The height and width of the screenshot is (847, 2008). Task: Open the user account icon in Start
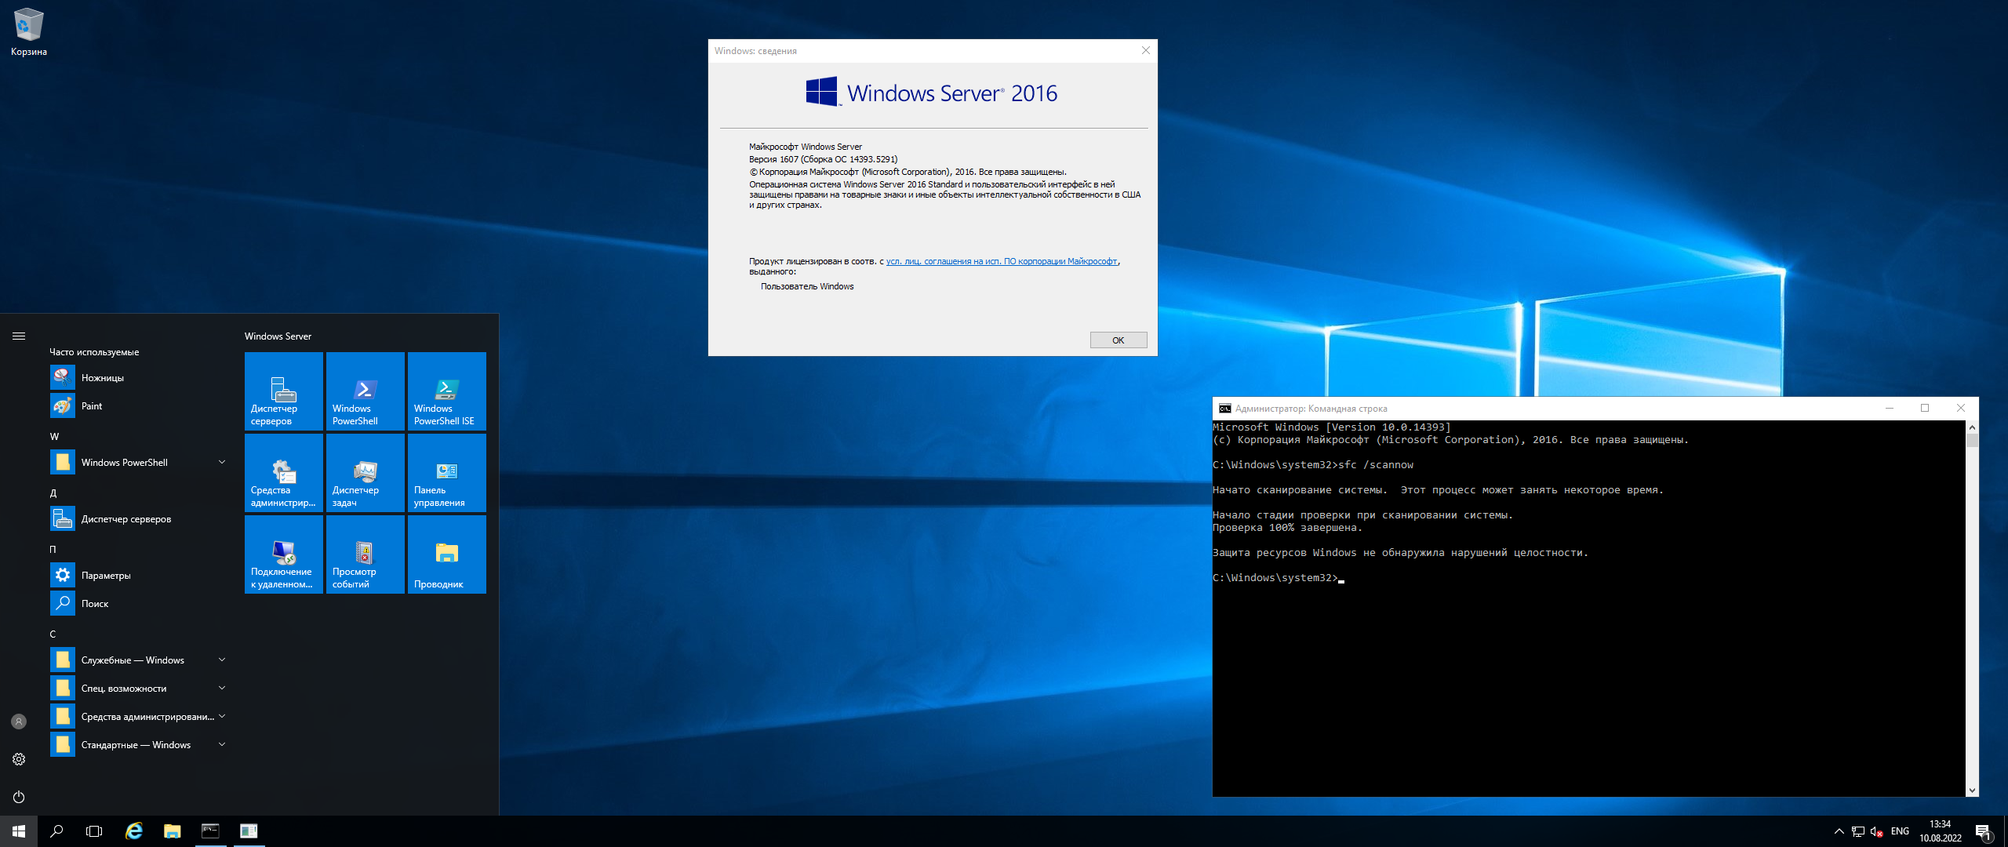coord(19,722)
